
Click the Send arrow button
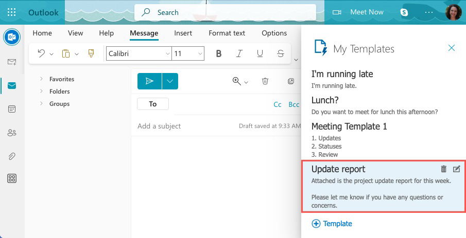click(x=149, y=81)
